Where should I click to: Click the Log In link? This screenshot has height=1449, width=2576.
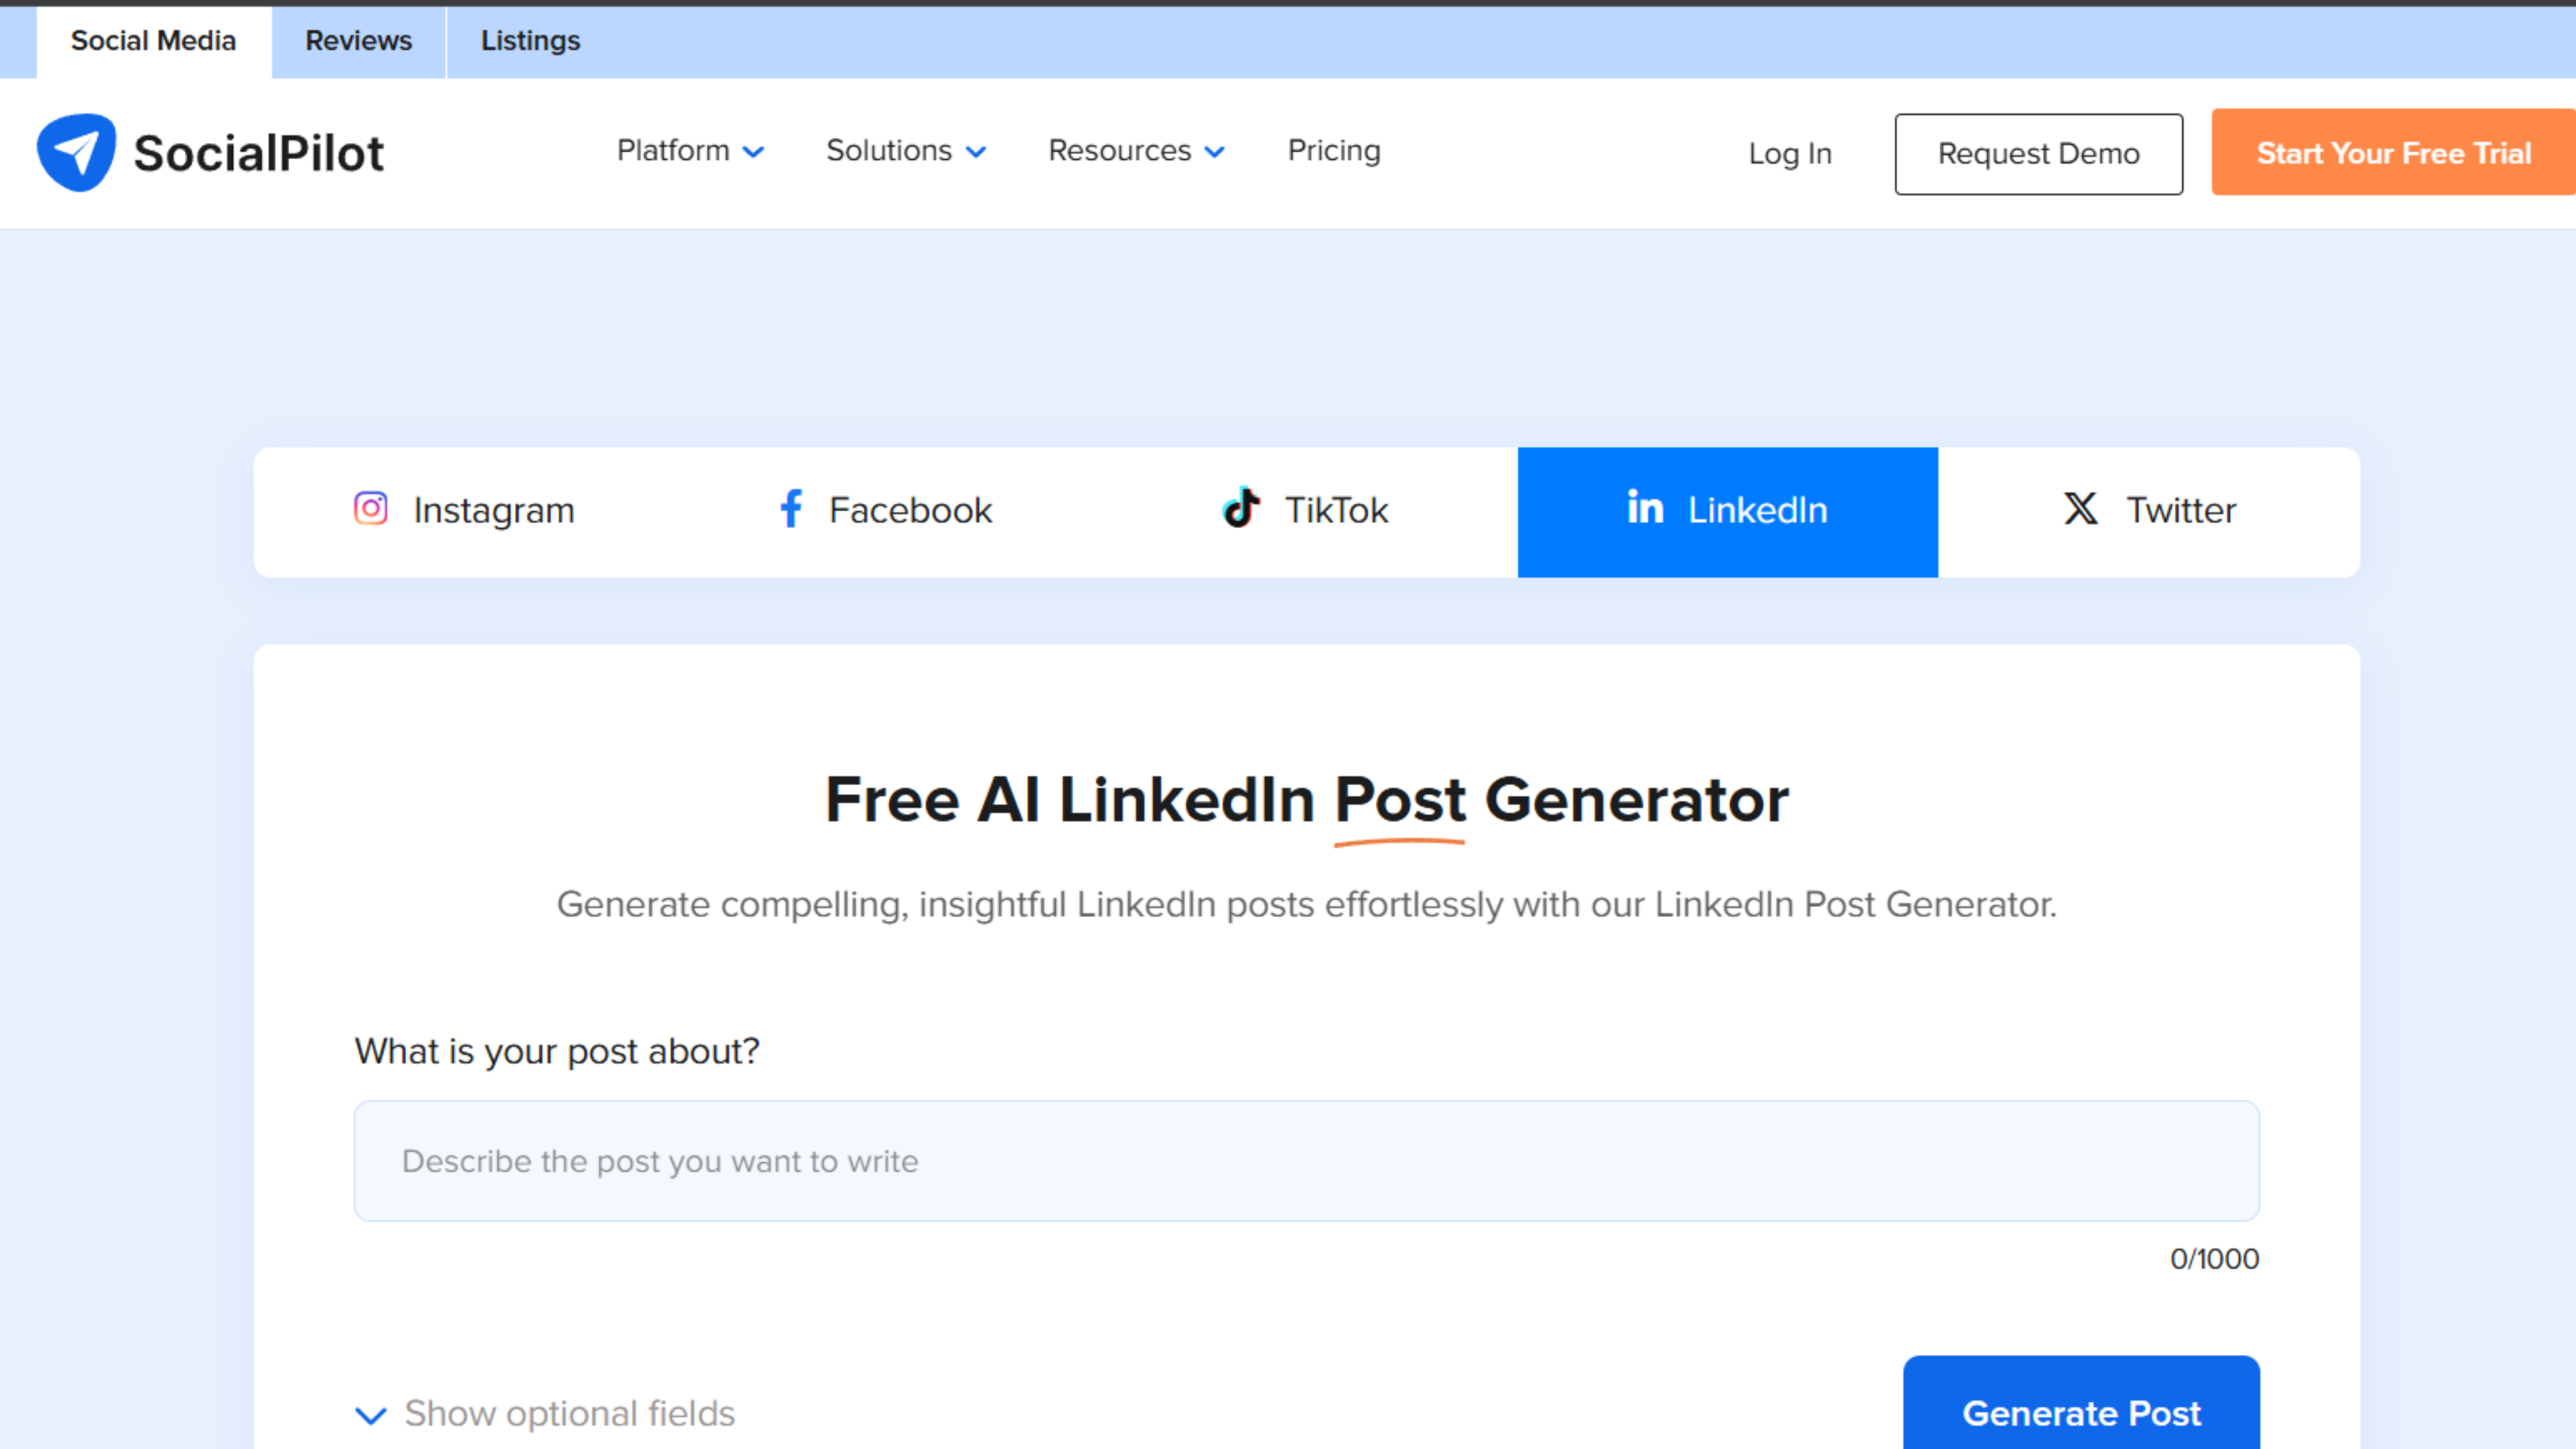pyautogui.click(x=1790, y=154)
